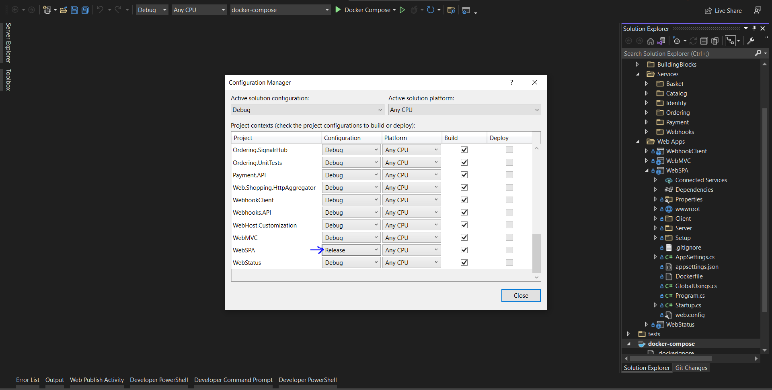Open WebSPA Configuration dropdown showing Release
Screen dimensions: 772x390
coord(351,250)
